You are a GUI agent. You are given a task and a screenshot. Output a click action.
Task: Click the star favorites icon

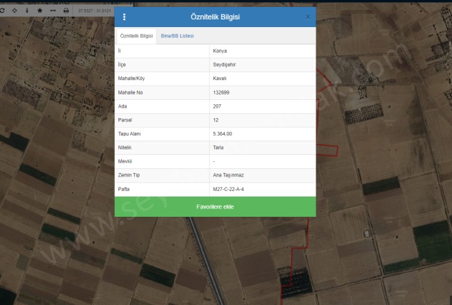point(40,10)
